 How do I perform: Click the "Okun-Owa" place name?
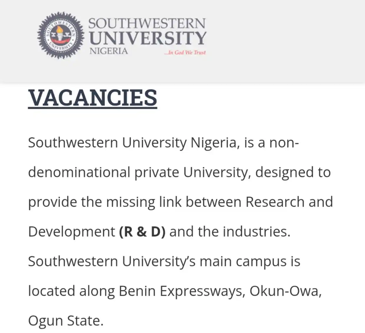click(x=285, y=291)
